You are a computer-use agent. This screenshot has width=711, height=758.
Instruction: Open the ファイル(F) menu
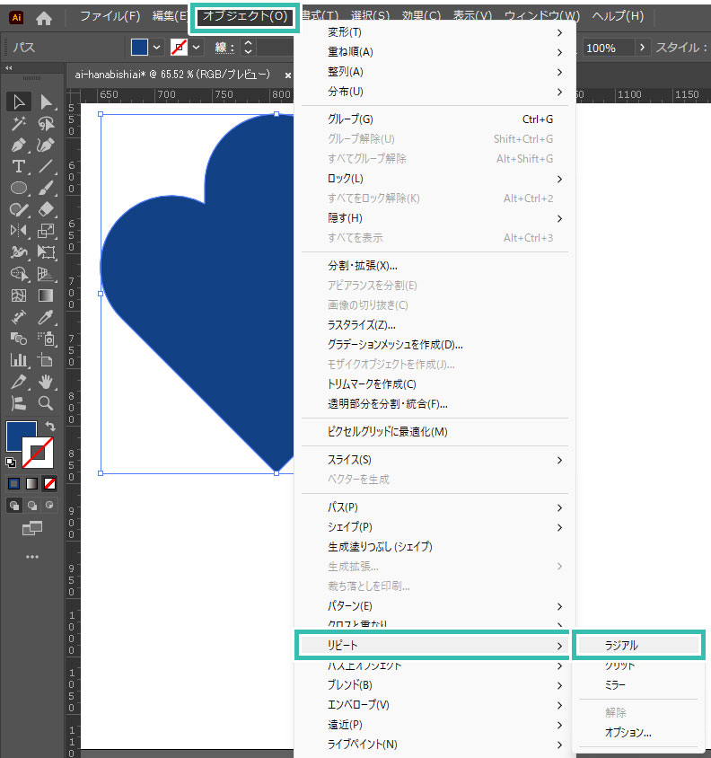pyautogui.click(x=110, y=16)
